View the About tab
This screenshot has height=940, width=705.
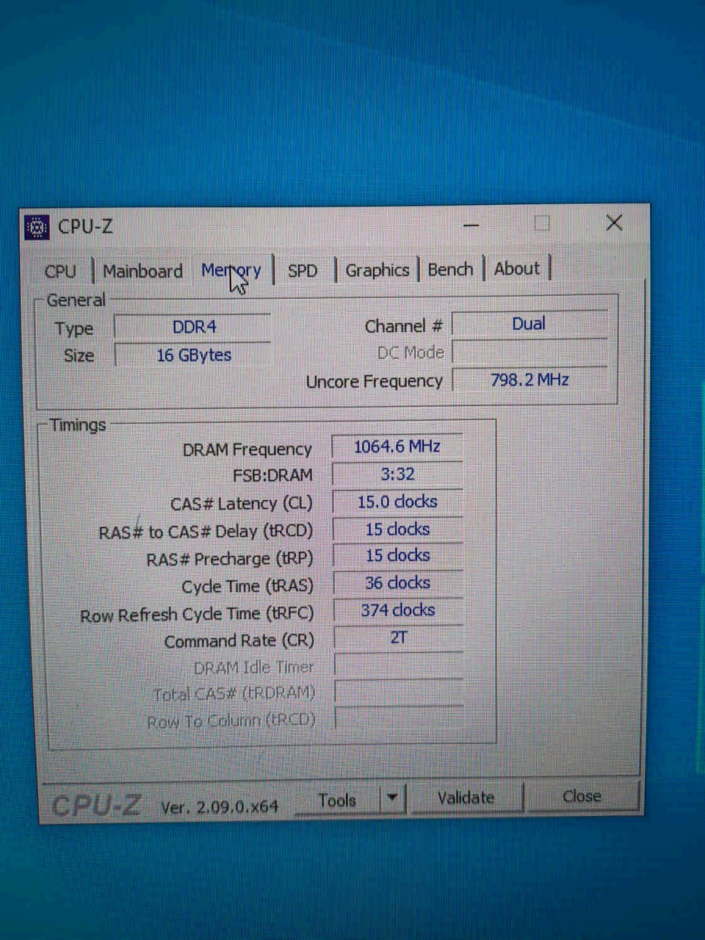pos(517,269)
